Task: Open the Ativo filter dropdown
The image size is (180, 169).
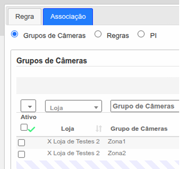Action: click(x=29, y=106)
